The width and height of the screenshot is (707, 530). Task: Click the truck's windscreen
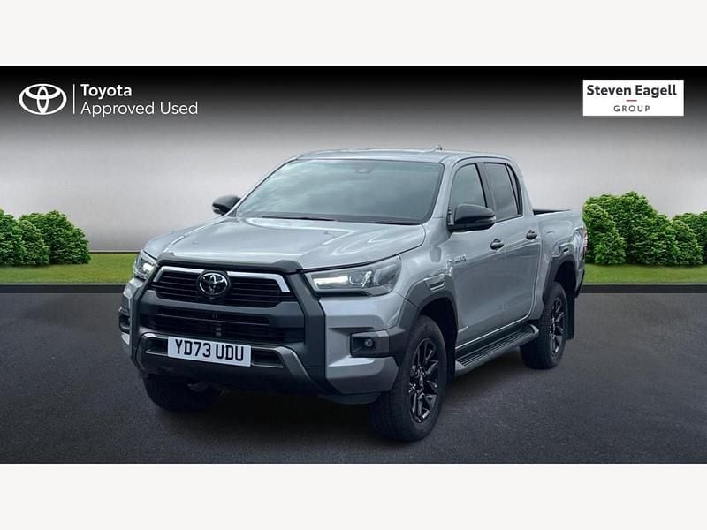341,191
